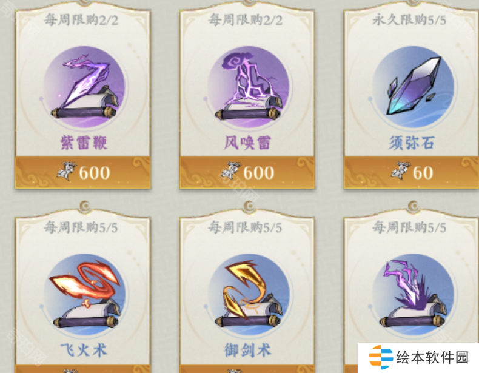
Task: Buy 风唤雷 for 600
Action: tap(247, 172)
